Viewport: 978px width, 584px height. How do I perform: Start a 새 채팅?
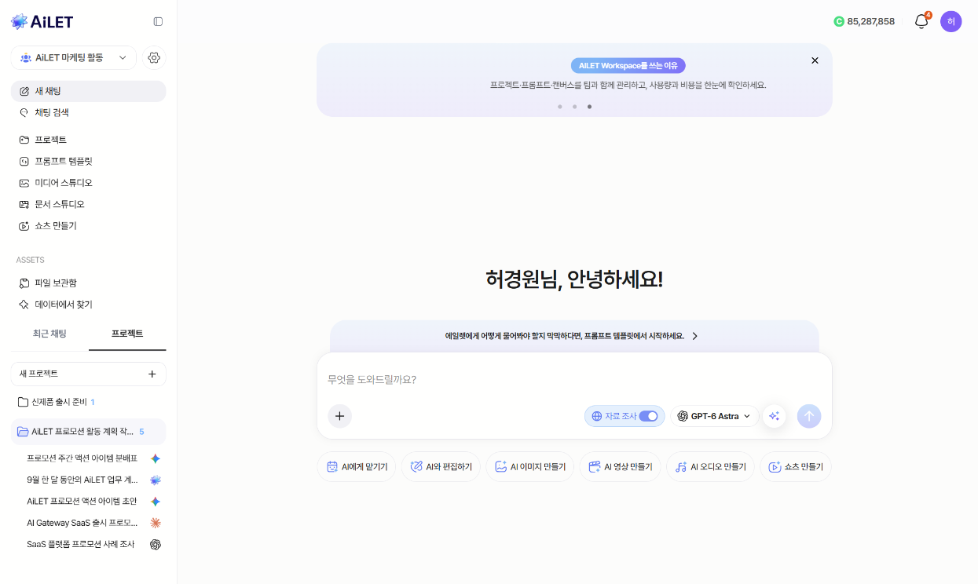coord(88,91)
